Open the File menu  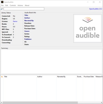(2, 5)
